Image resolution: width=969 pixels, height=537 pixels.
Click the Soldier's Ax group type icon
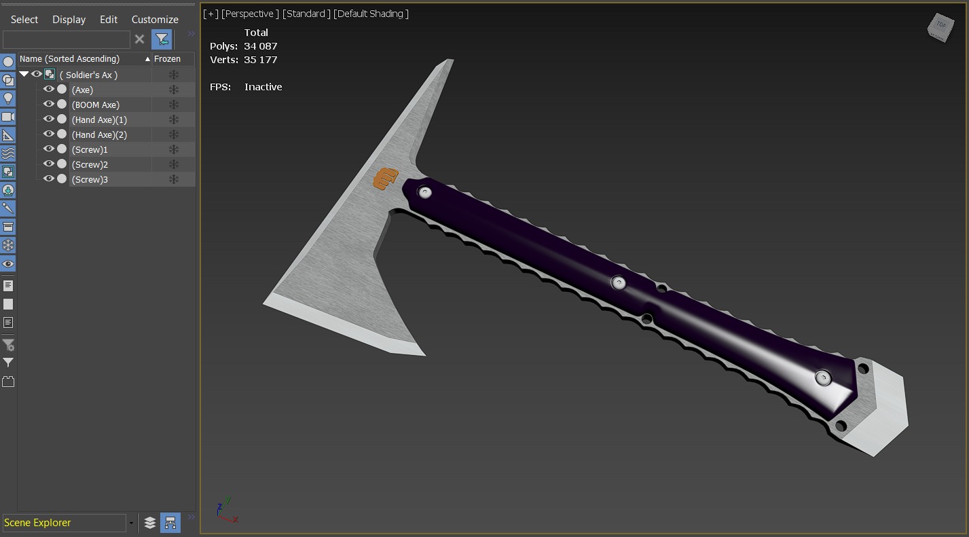pyautogui.click(x=50, y=75)
